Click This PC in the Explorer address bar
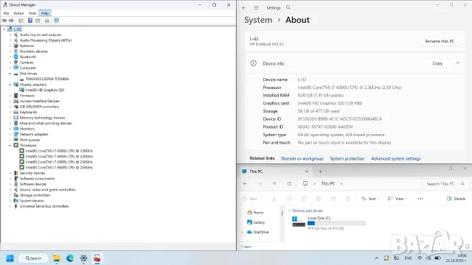Image resolution: width=472 pixels, height=265 pixels. coord(327,183)
